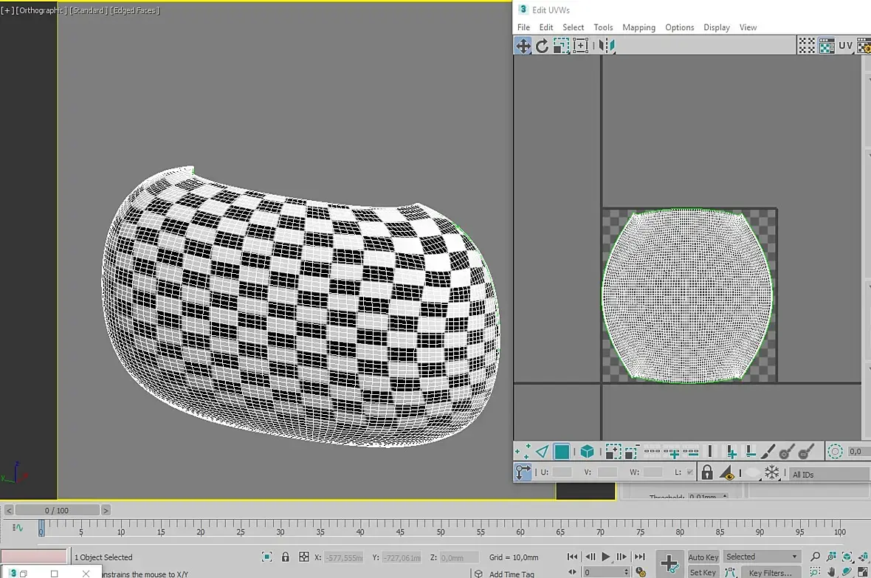The height and width of the screenshot is (578, 871).
Task: Select the Move tool in Edit UVWs
Action: point(523,46)
